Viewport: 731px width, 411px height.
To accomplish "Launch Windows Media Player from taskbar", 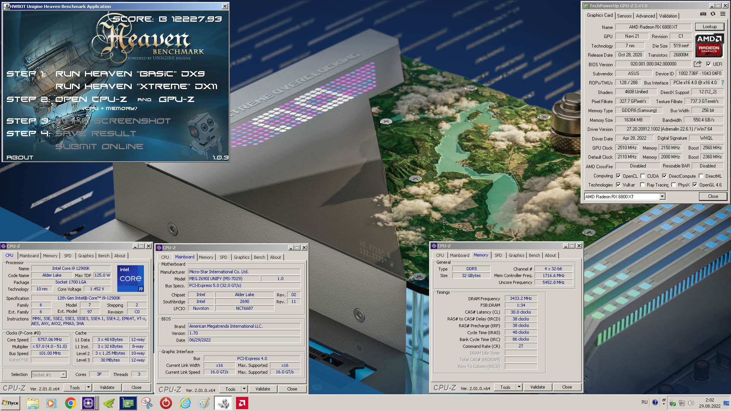I will 51,403.
